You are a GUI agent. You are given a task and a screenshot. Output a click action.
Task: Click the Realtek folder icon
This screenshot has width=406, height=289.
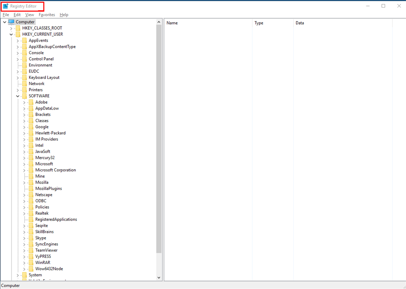click(x=31, y=213)
